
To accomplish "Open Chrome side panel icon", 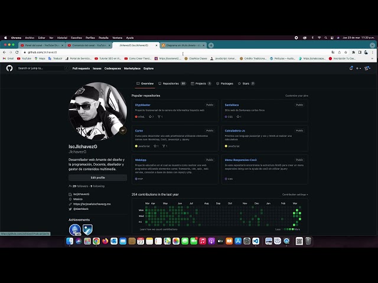I will point(360,52).
